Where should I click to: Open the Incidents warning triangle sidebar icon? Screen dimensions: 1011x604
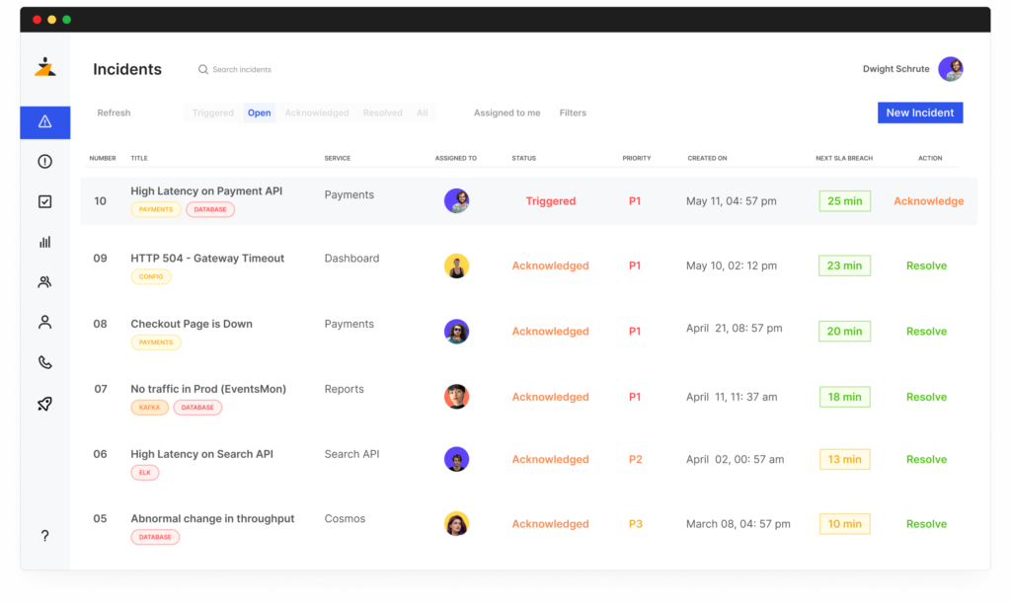tap(44, 121)
